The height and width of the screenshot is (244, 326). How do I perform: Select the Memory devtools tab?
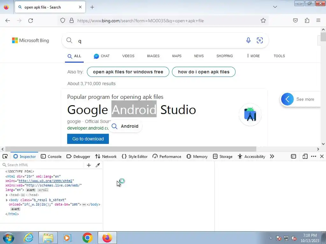point(197,156)
